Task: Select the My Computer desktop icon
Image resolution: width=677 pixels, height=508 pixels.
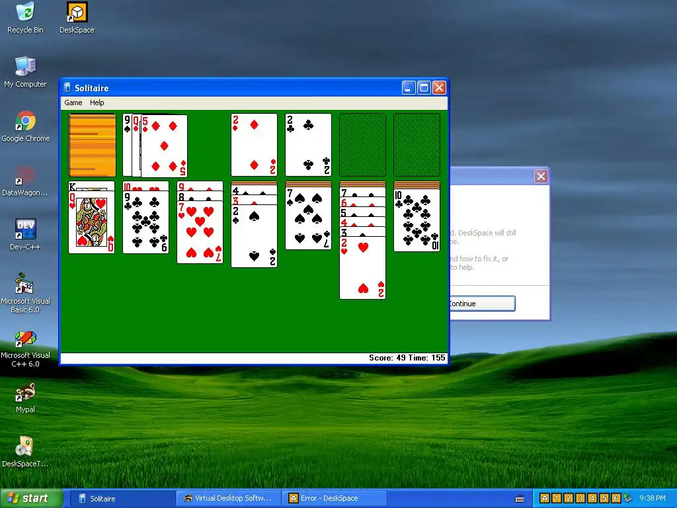Action: point(26,72)
